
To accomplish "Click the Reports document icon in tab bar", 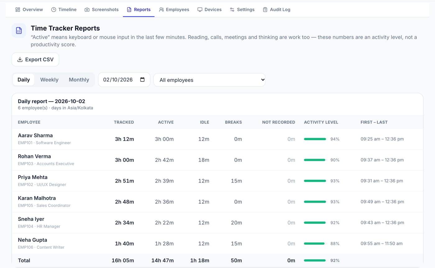I will click(129, 10).
